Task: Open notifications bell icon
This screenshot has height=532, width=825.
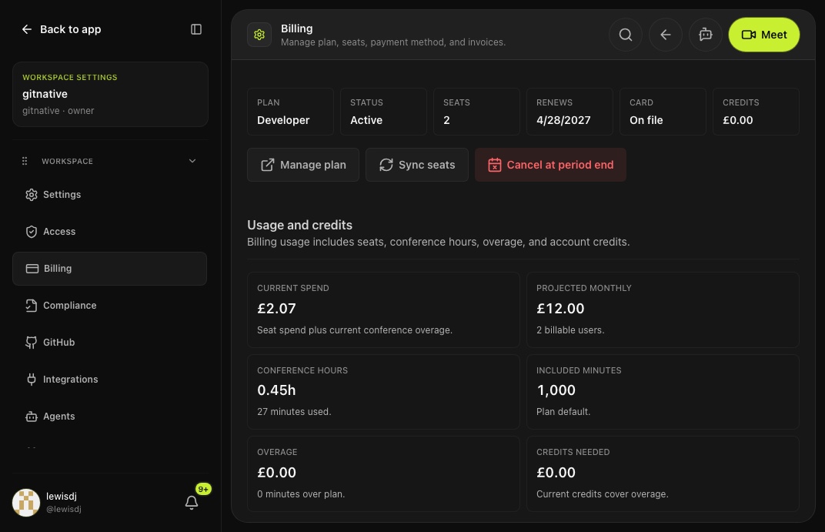Action: click(x=192, y=503)
